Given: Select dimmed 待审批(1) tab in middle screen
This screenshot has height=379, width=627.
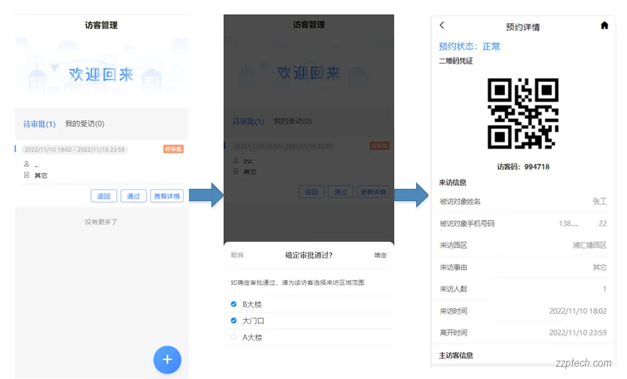Looking at the screenshot, I should (249, 121).
